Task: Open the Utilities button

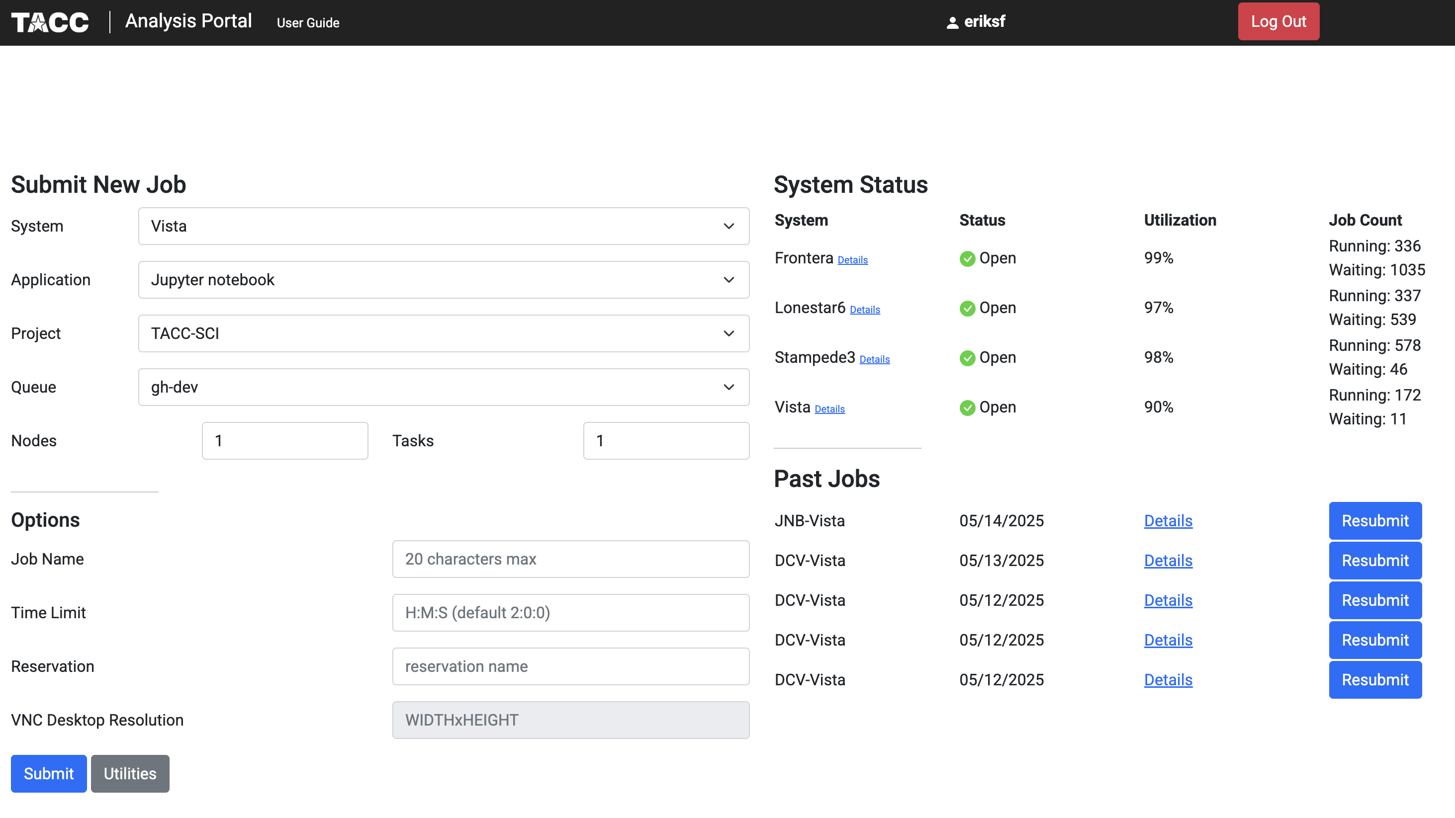Action: pos(130,773)
